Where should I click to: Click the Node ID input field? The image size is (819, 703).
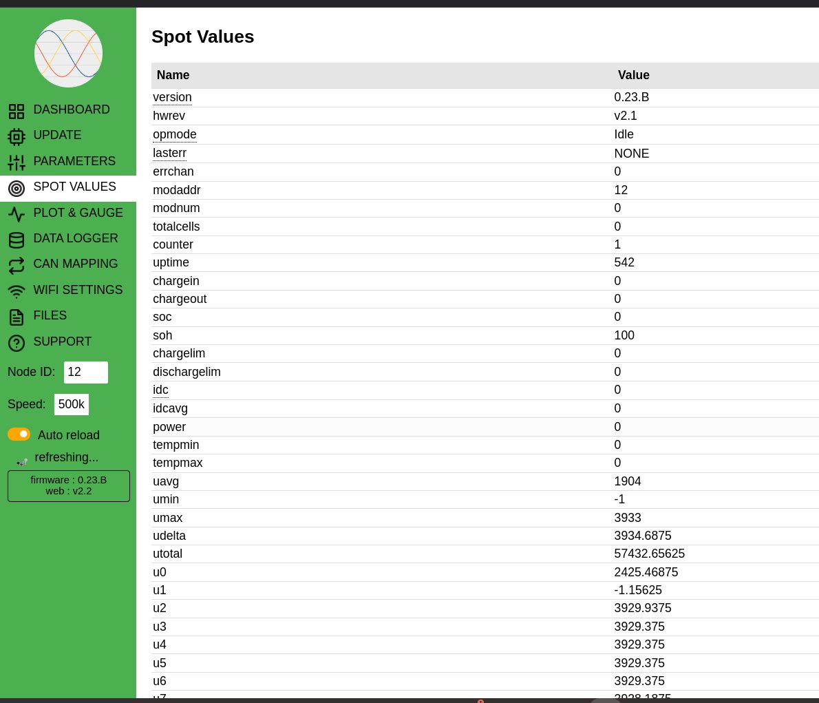click(86, 372)
